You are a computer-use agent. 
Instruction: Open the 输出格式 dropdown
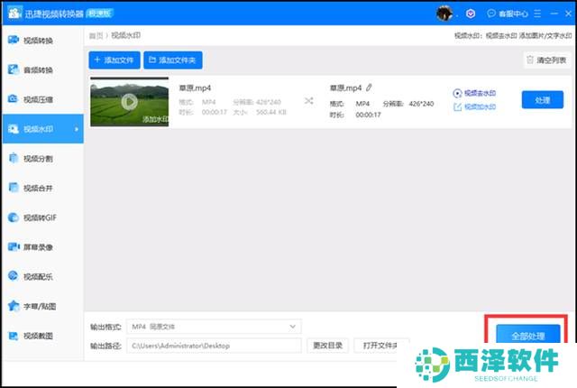pyautogui.click(x=214, y=327)
